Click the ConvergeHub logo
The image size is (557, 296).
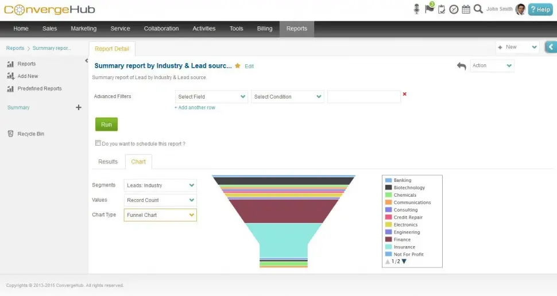(x=49, y=10)
